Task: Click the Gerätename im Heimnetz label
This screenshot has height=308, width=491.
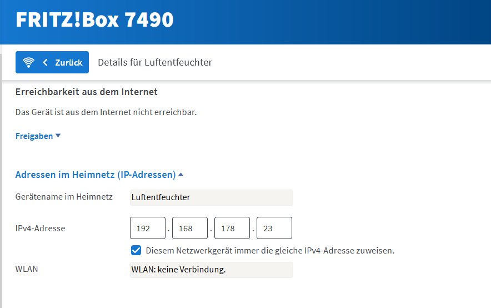Action: [64, 197]
